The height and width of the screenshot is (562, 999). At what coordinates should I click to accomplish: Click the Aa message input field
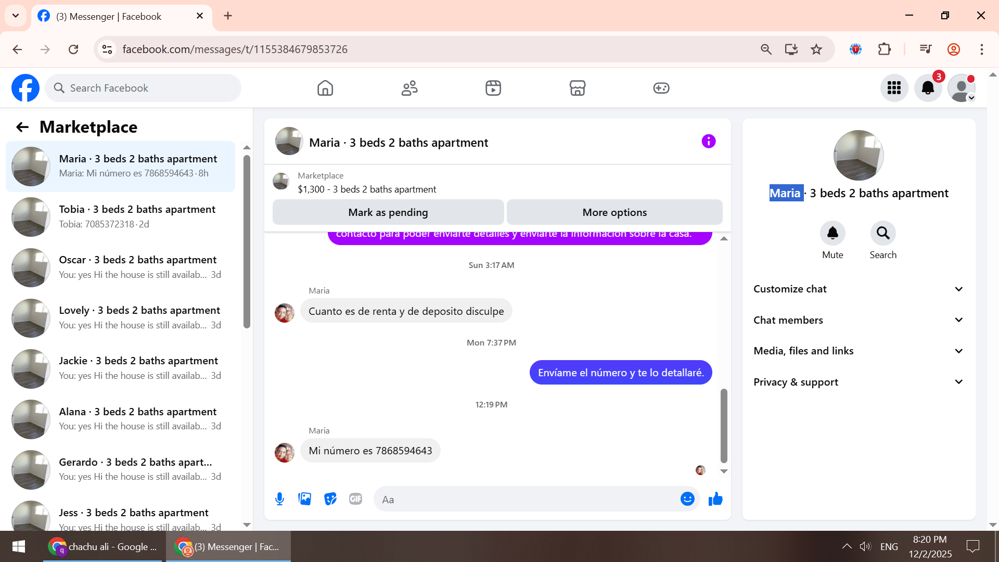526,500
